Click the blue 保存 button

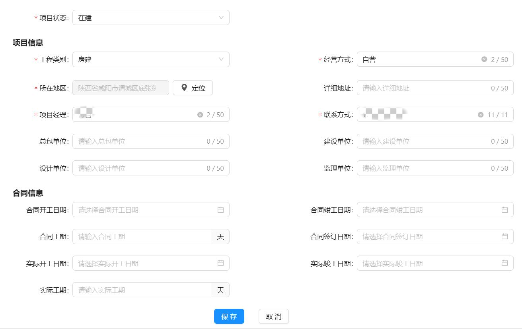[x=229, y=316]
